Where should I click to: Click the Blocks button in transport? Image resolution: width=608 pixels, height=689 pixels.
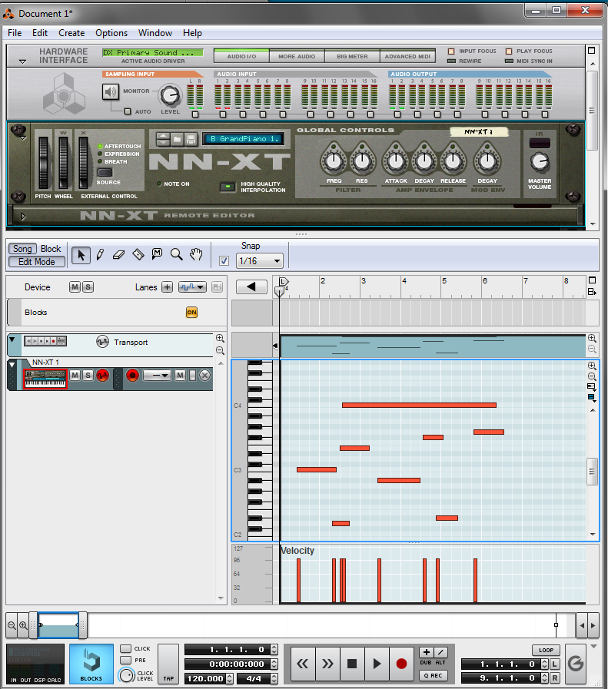pos(91,664)
